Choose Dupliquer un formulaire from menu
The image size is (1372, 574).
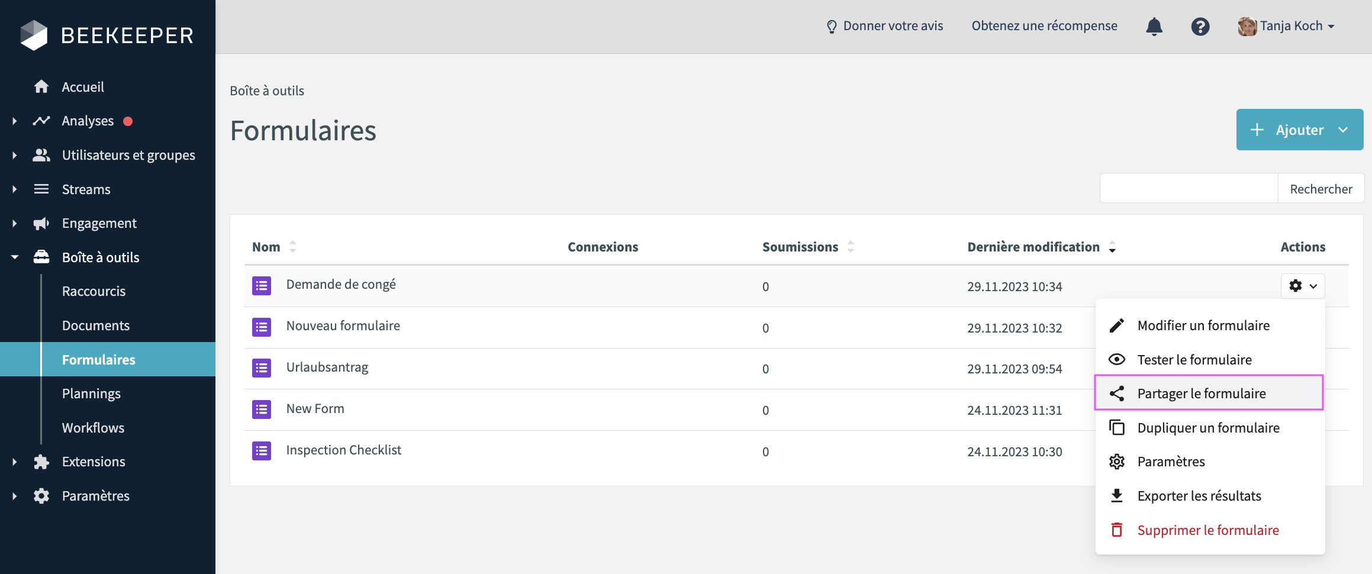click(1208, 428)
